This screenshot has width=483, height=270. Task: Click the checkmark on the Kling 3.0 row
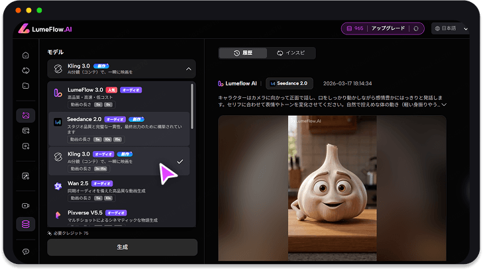[x=180, y=161]
